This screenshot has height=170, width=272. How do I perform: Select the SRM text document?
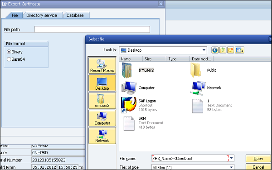point(143,123)
